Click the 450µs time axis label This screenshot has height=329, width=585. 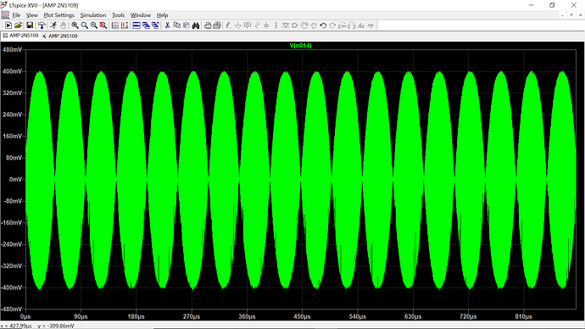[x=302, y=316]
